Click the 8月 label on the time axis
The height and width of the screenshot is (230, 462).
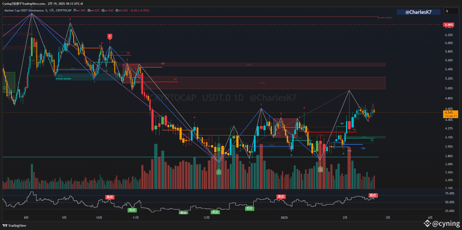pos(26,217)
